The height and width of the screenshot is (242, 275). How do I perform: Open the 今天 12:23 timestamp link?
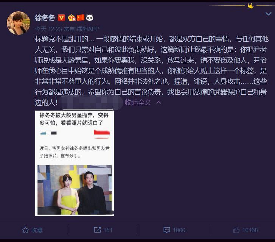pyautogui.click(x=48, y=29)
